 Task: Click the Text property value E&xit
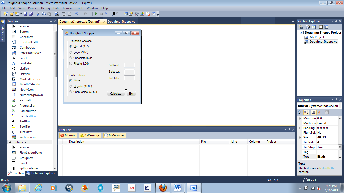tap(327, 157)
